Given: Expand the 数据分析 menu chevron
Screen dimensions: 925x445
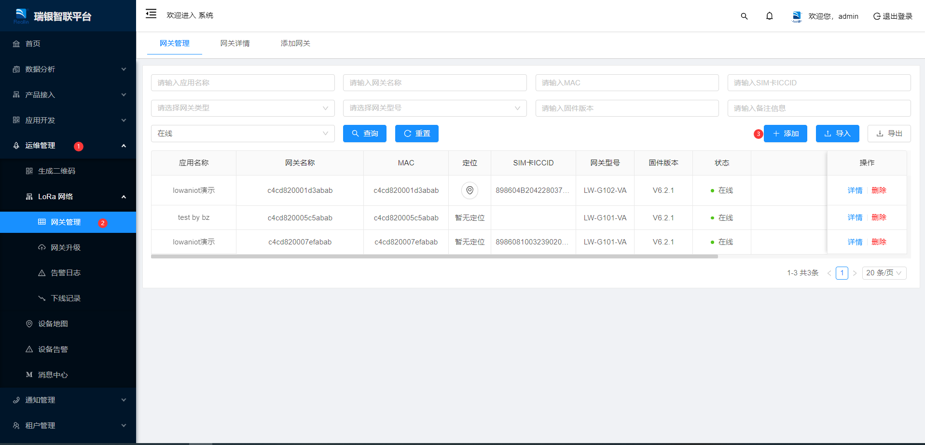Looking at the screenshot, I should (x=124, y=69).
